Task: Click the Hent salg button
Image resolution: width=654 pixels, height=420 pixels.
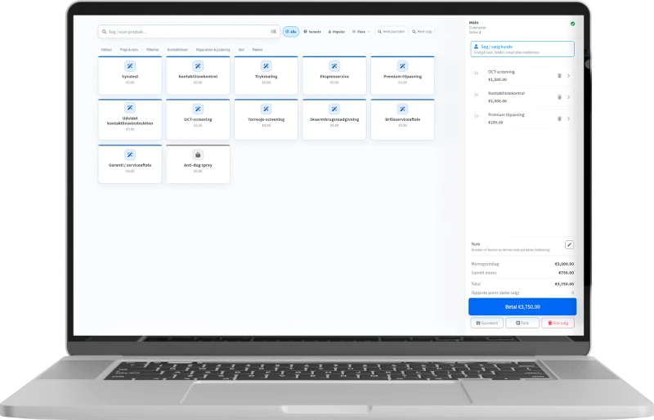Action: (x=422, y=32)
